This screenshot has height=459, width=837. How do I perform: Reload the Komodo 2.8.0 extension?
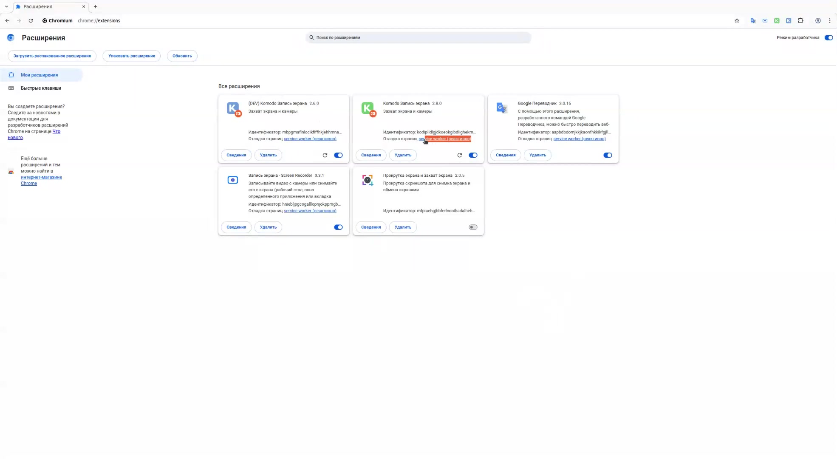pyautogui.click(x=460, y=155)
